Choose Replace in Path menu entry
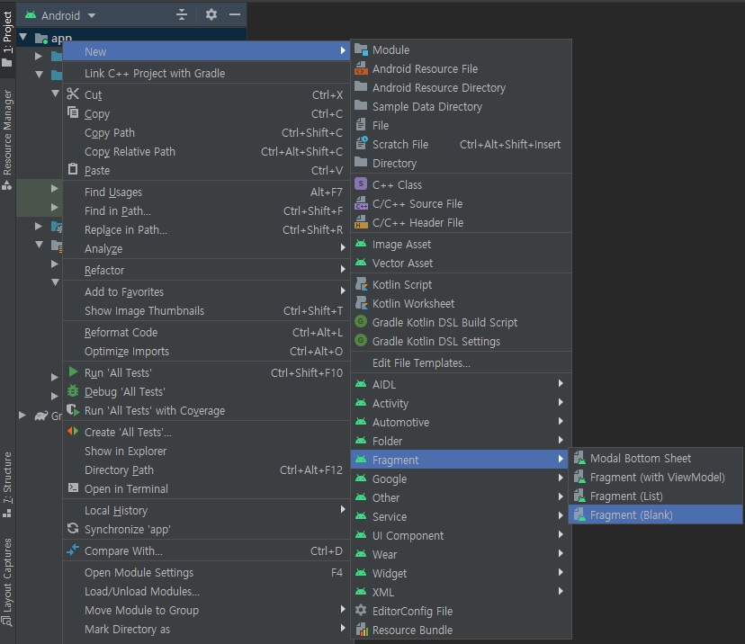 click(206, 230)
